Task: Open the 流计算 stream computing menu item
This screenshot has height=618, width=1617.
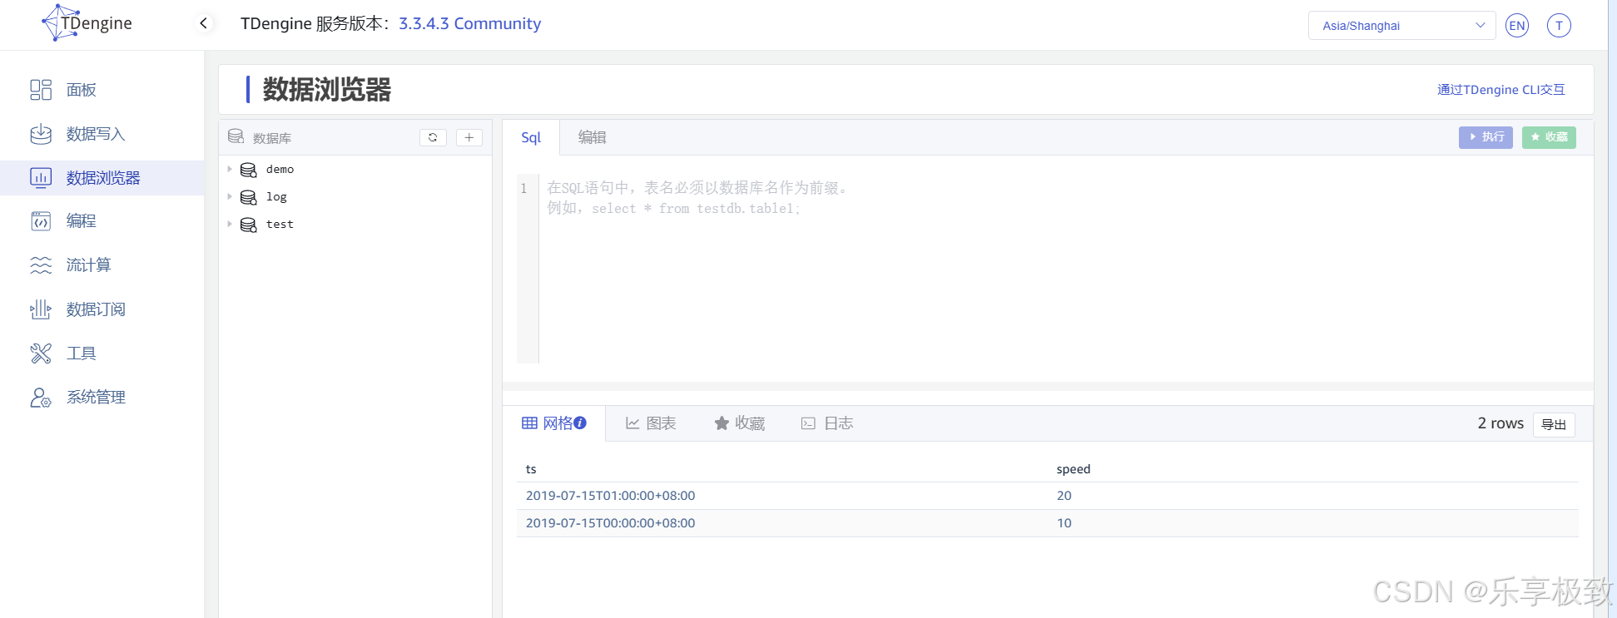Action: coord(102,265)
